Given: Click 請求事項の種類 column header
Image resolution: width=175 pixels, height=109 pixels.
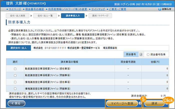Looking at the screenshot, I should pyautogui.click(x=69, y=62).
